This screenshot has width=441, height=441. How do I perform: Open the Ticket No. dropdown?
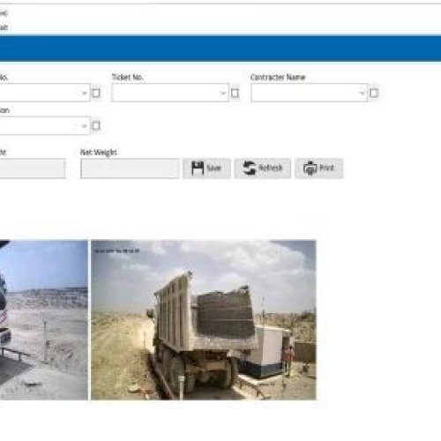(170, 93)
